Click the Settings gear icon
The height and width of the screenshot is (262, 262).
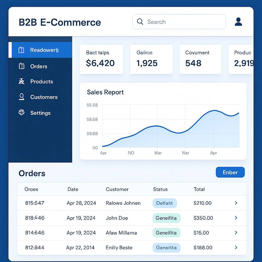tap(21, 112)
